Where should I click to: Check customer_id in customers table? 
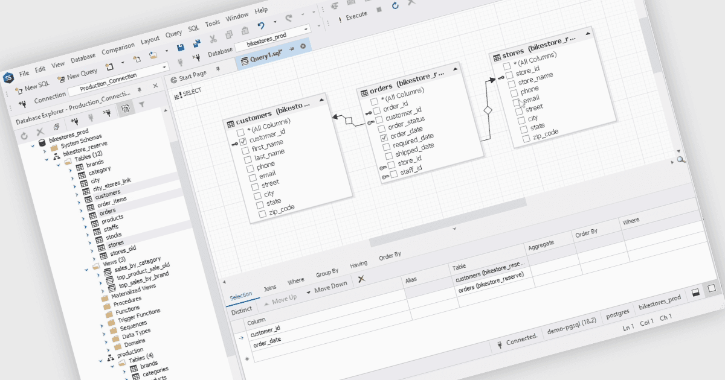243,141
